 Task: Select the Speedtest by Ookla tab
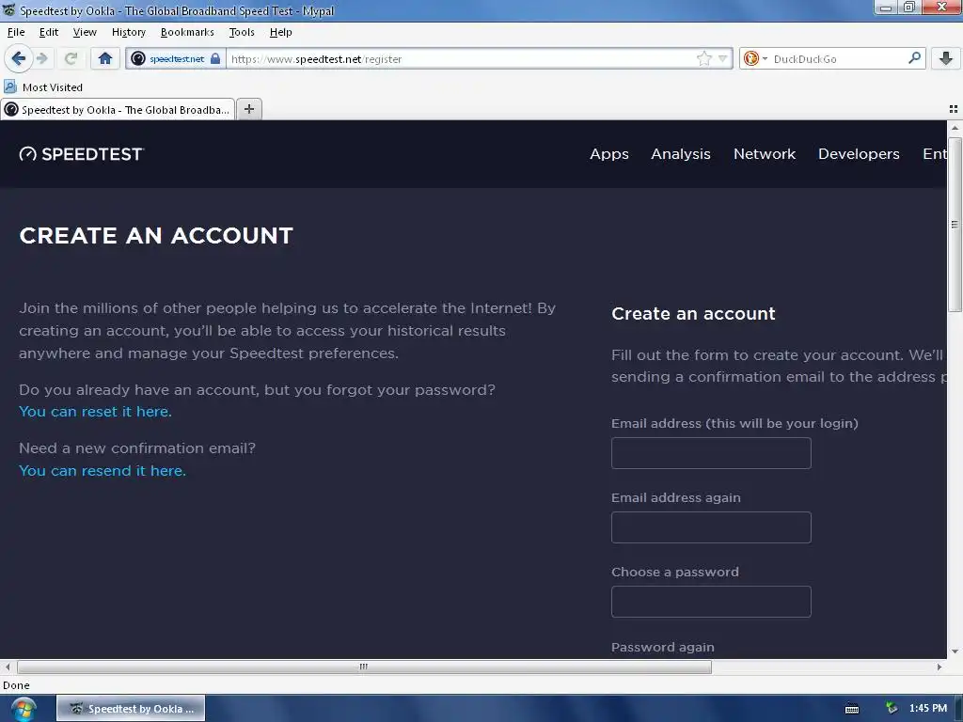point(118,109)
